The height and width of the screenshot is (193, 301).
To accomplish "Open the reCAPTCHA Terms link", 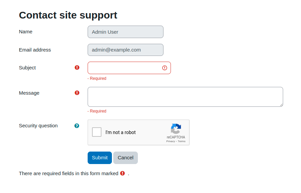I will click(182, 141).
